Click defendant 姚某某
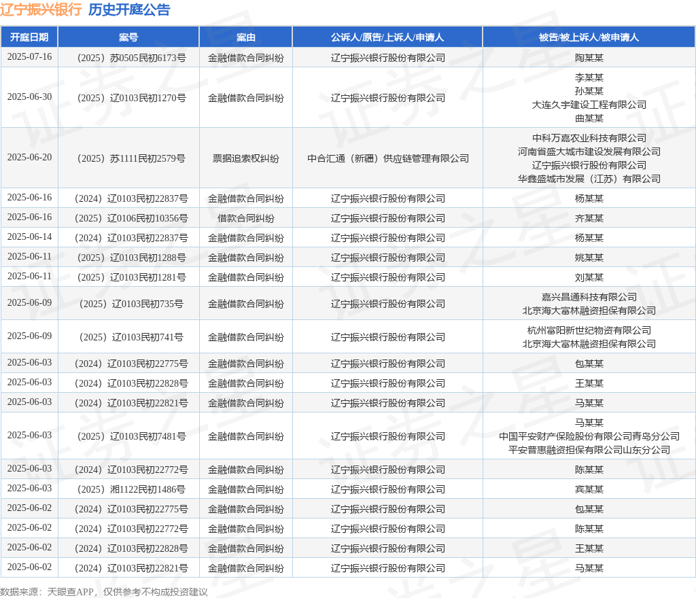The height and width of the screenshot is (598, 696). coord(589,258)
